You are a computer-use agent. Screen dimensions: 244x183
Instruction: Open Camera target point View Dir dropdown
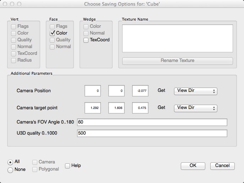[x=195, y=108]
